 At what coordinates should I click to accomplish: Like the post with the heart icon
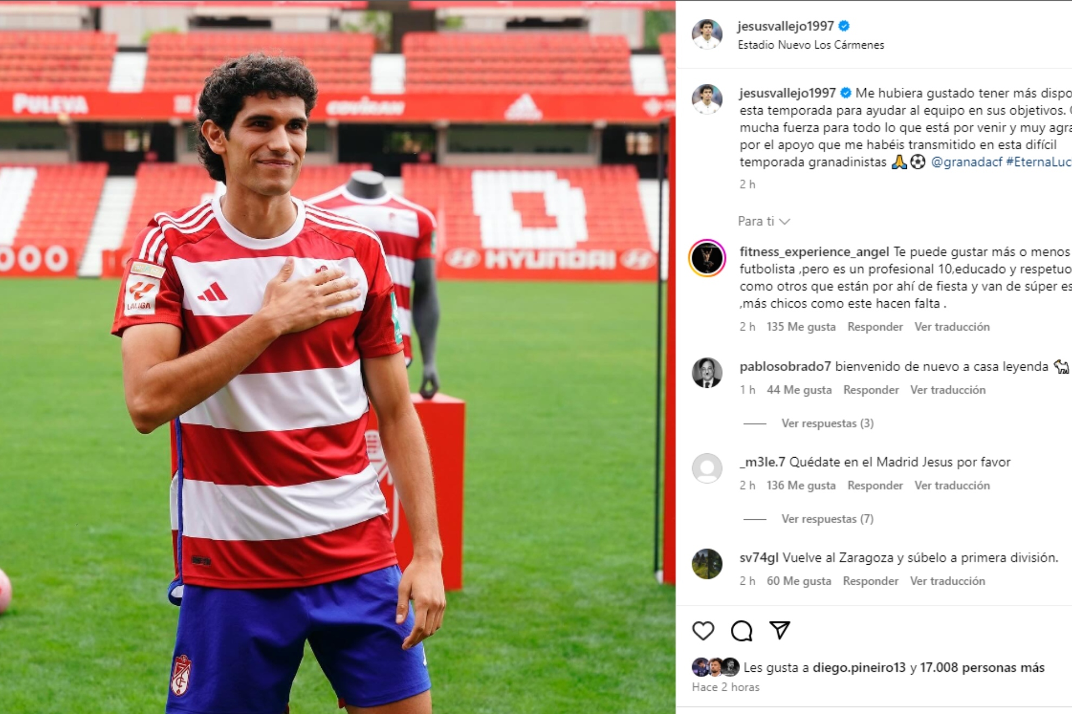click(x=703, y=631)
